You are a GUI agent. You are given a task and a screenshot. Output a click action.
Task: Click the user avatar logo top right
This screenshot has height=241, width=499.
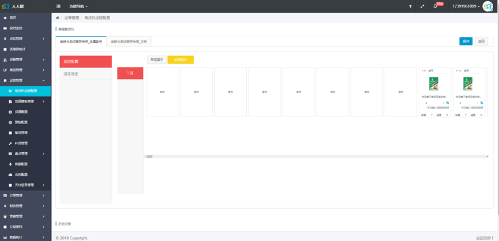point(487,6)
